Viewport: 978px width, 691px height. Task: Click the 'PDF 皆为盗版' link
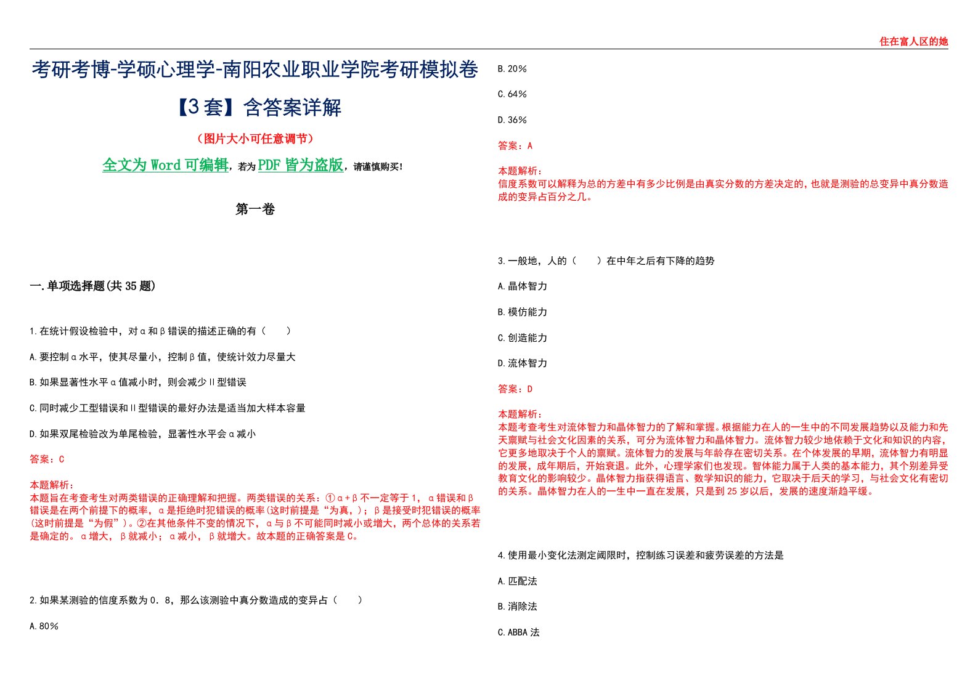coord(300,165)
